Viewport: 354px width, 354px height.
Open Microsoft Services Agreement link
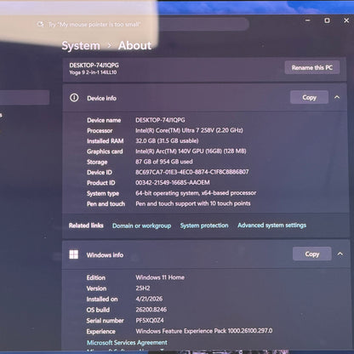click(127, 342)
